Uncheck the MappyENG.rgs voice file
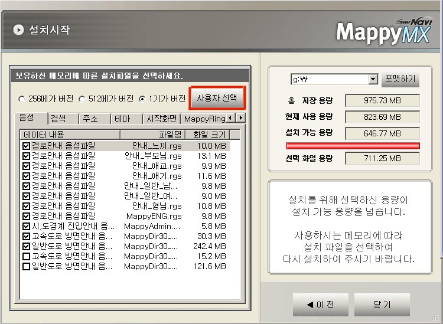This screenshot has width=443, height=324. [x=26, y=216]
